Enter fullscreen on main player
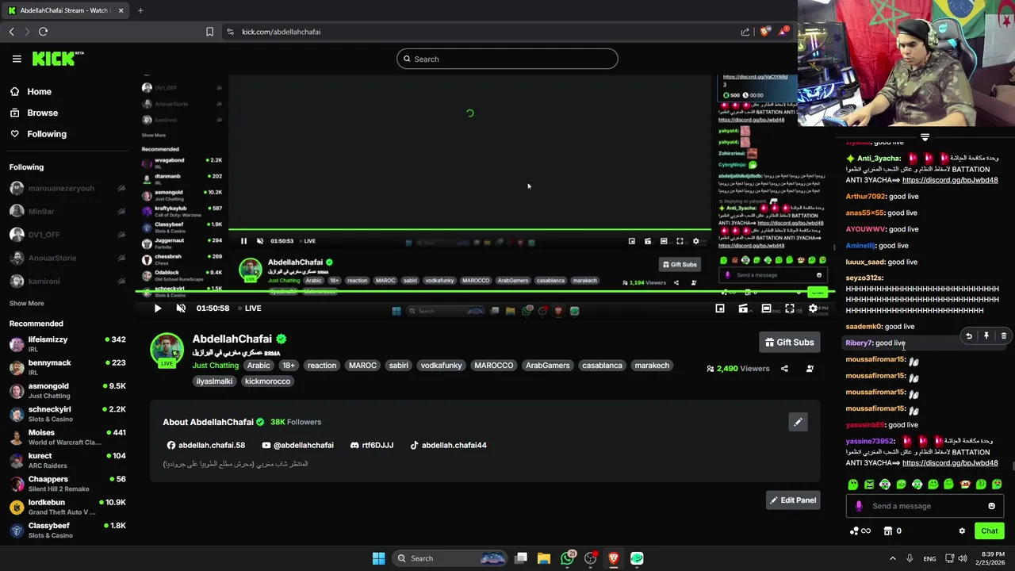The image size is (1015, 571). click(790, 308)
